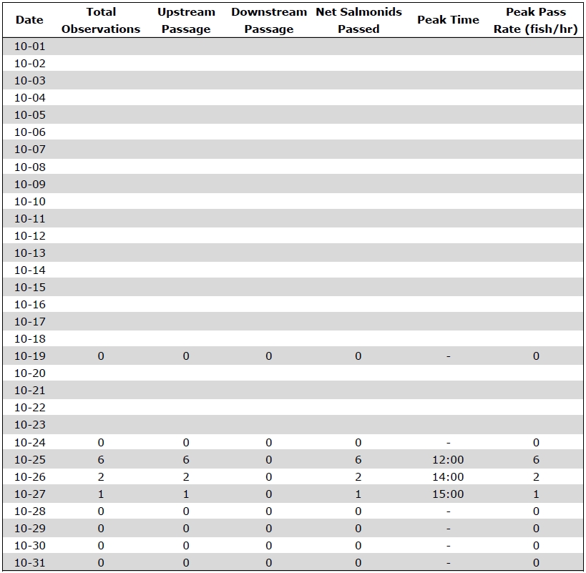Click Total Observations value 6 for 10-25
The height and width of the screenshot is (573, 586).
point(101,460)
